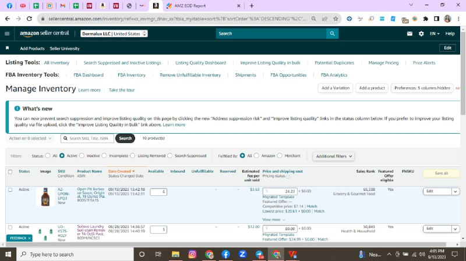Click the Add a product button
The height and width of the screenshot is (261, 466).
pyautogui.click(x=372, y=88)
